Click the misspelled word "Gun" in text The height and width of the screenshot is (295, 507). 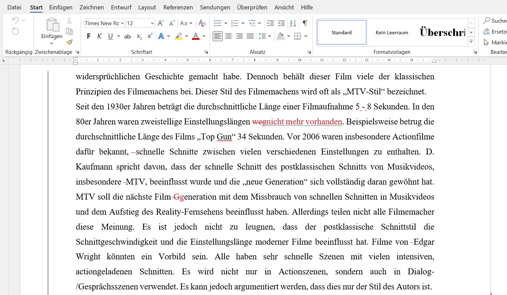click(224, 137)
